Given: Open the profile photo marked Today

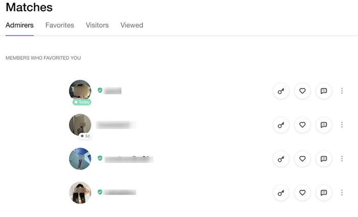Looking at the screenshot, I should pos(80,91).
